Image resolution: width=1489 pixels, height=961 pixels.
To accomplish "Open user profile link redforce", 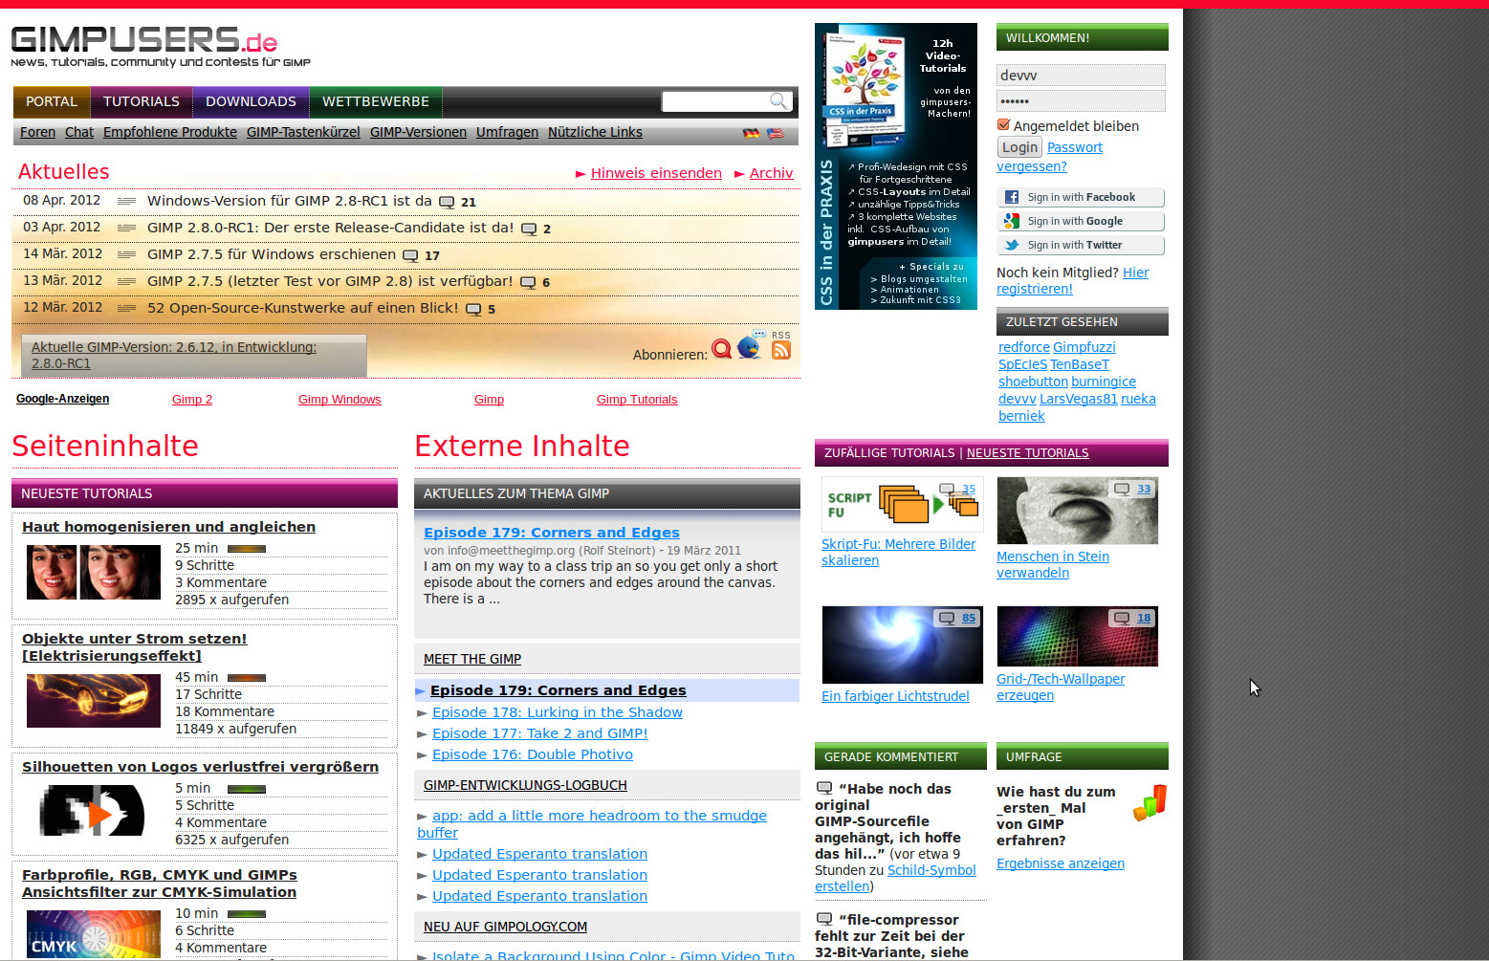I will click(x=1024, y=347).
